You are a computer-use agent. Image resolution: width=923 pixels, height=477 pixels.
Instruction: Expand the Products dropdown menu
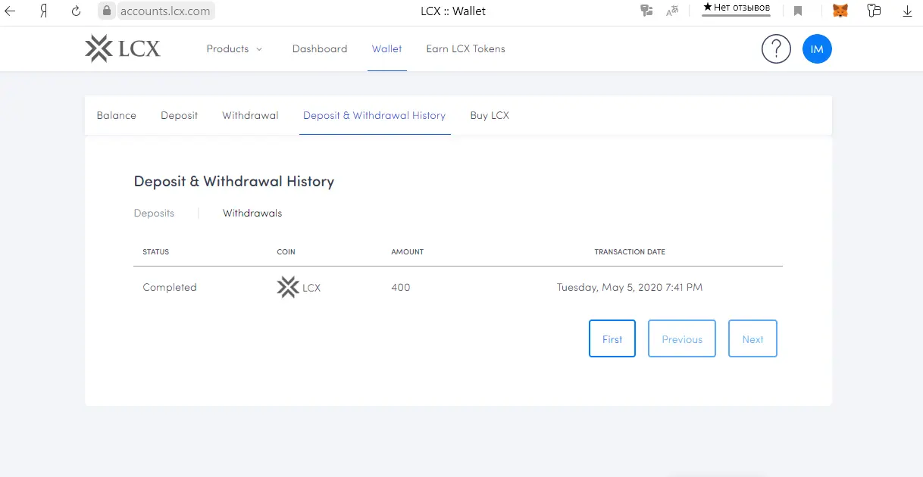(x=234, y=49)
